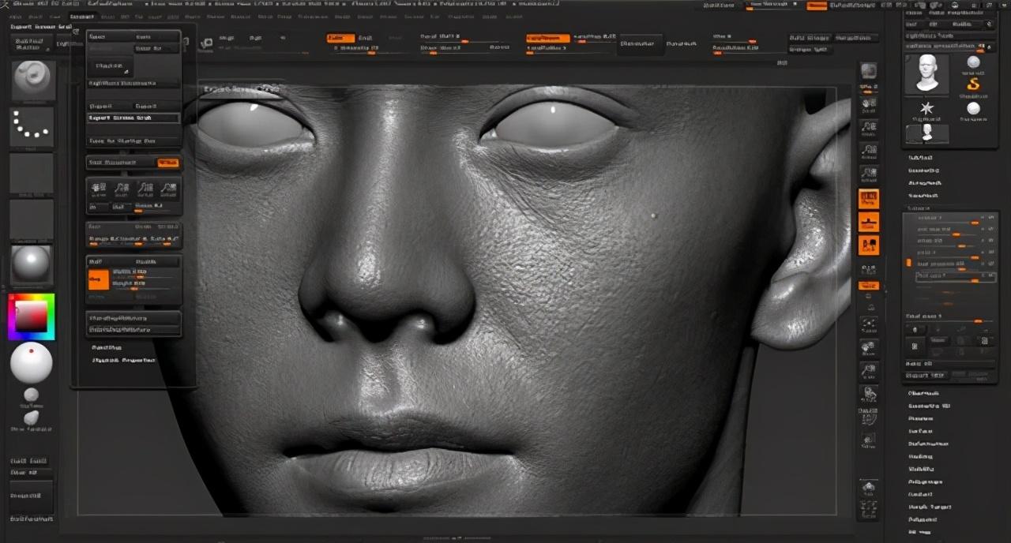Click DeleteDepthHistory in the Document palette
This screenshot has width=1011, height=543.
(x=133, y=329)
